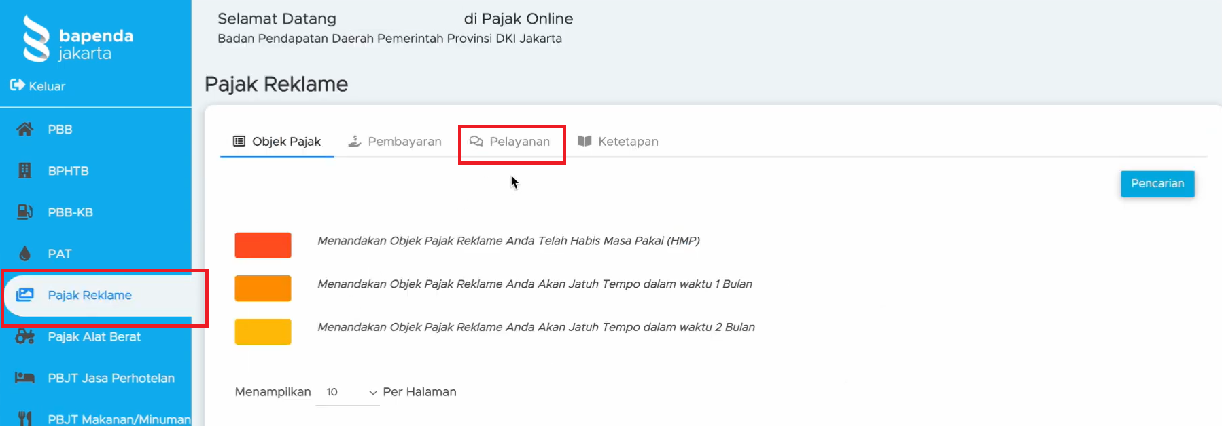Click the PBB-KB fuel pump icon

[25, 212]
